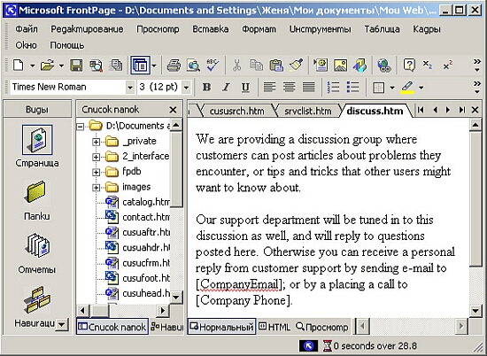Open the Times New Roman font dropdown
The width and height of the screenshot is (487, 356).
pos(129,88)
